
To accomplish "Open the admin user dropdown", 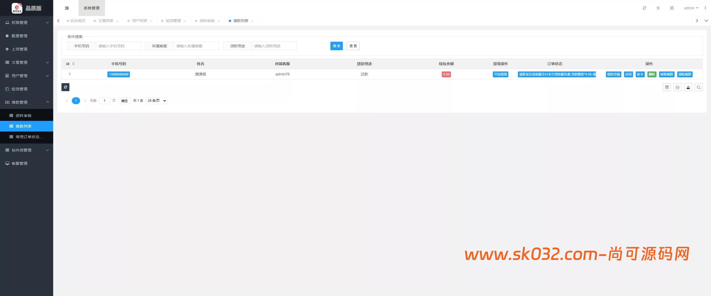I will (691, 8).
